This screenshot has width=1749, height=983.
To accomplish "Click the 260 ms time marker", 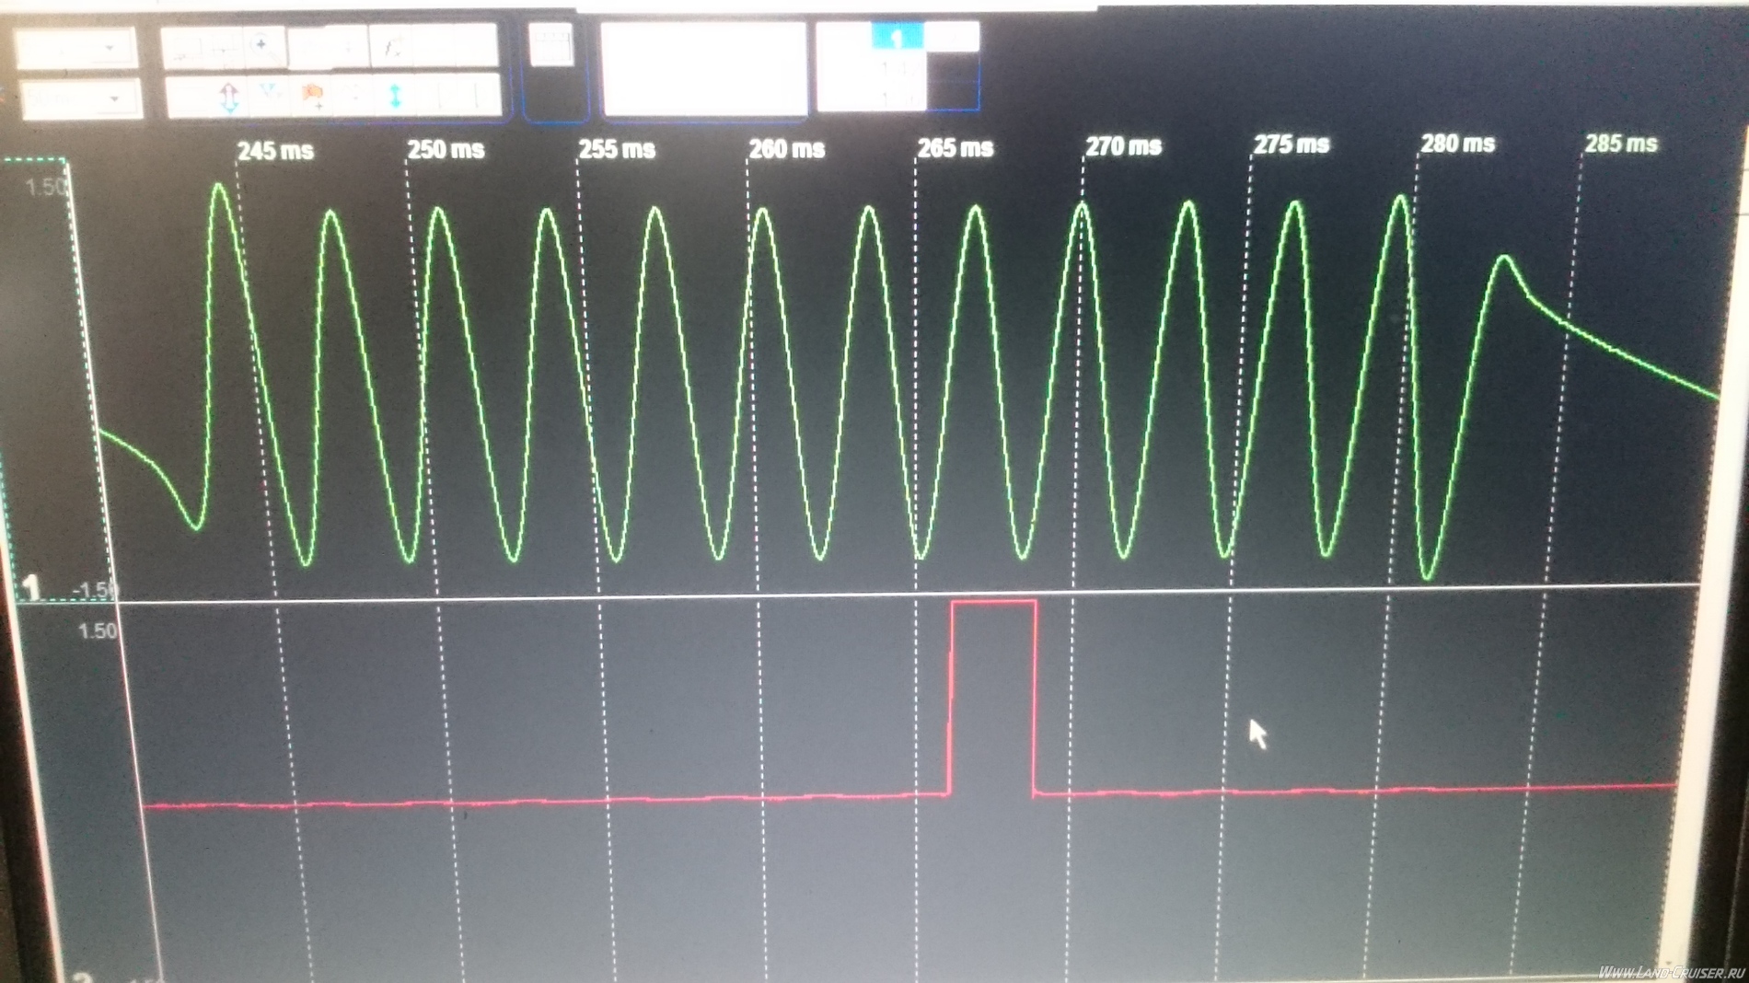I will [x=786, y=147].
